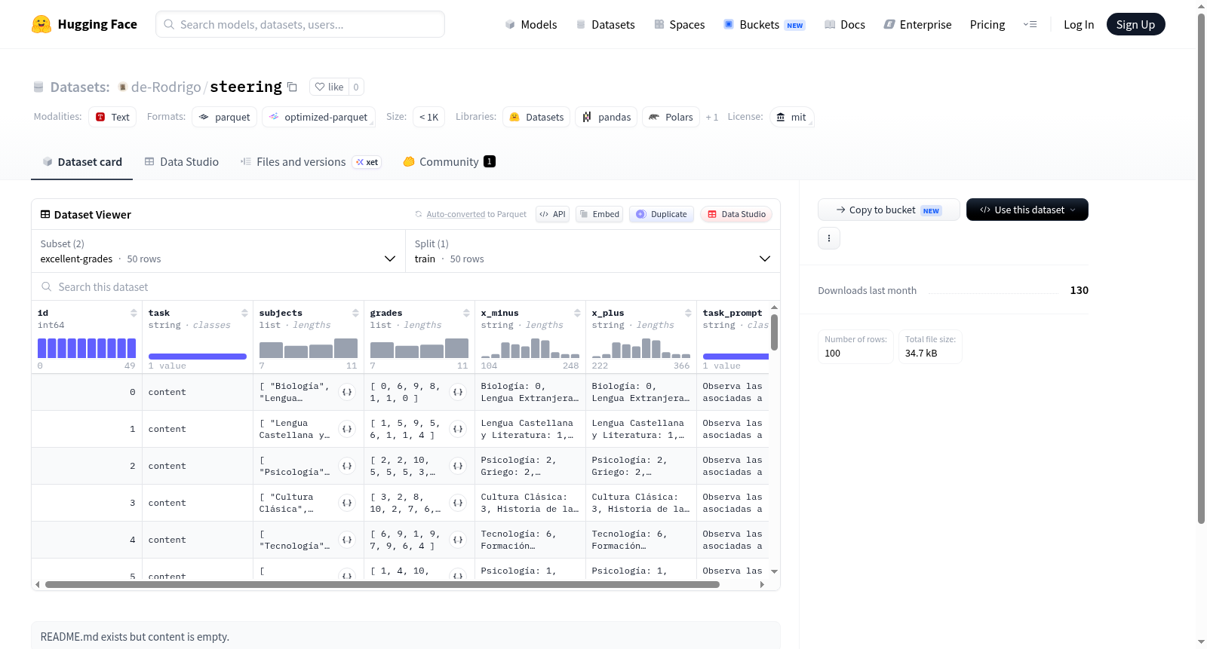Open Enterprise in the top navigation
1207x649 pixels.
(917, 24)
